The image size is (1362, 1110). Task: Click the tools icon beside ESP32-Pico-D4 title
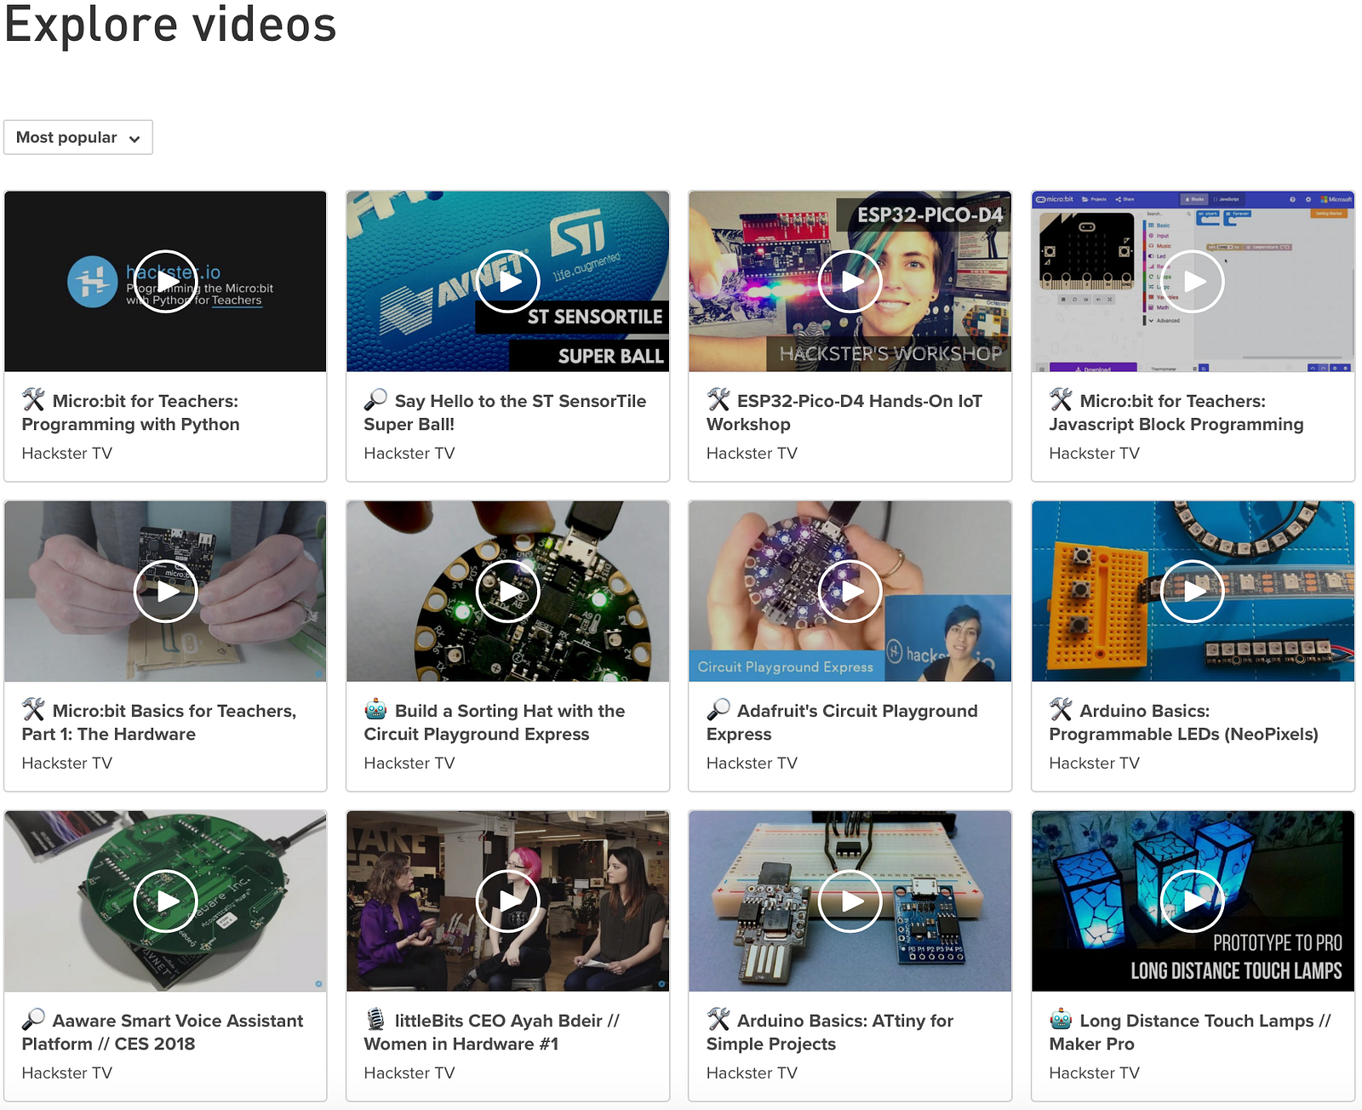pyautogui.click(x=718, y=399)
